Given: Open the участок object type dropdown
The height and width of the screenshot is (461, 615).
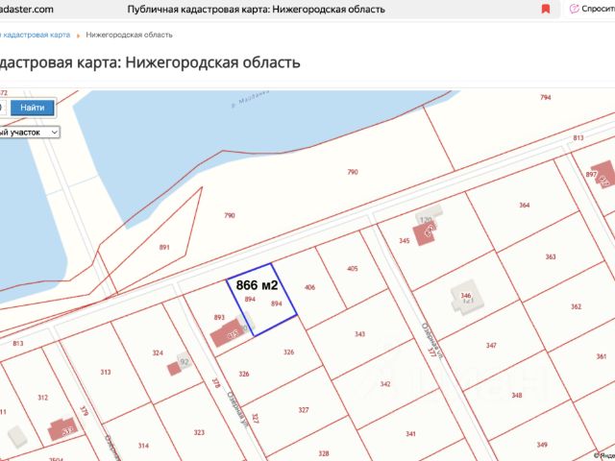Looking at the screenshot, I should click(x=30, y=133).
